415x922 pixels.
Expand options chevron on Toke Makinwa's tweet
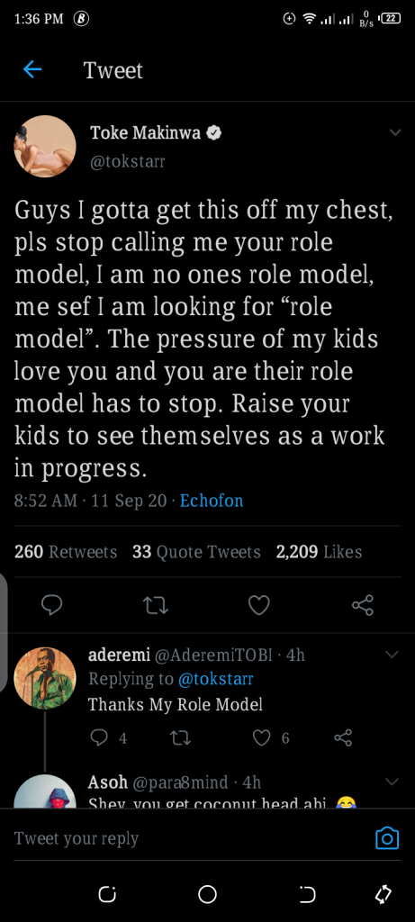coord(395,133)
